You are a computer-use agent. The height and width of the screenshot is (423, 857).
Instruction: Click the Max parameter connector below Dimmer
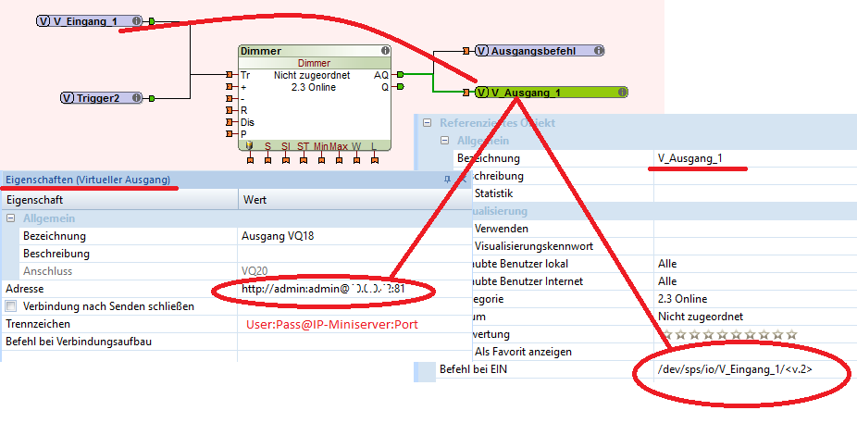[x=339, y=160]
